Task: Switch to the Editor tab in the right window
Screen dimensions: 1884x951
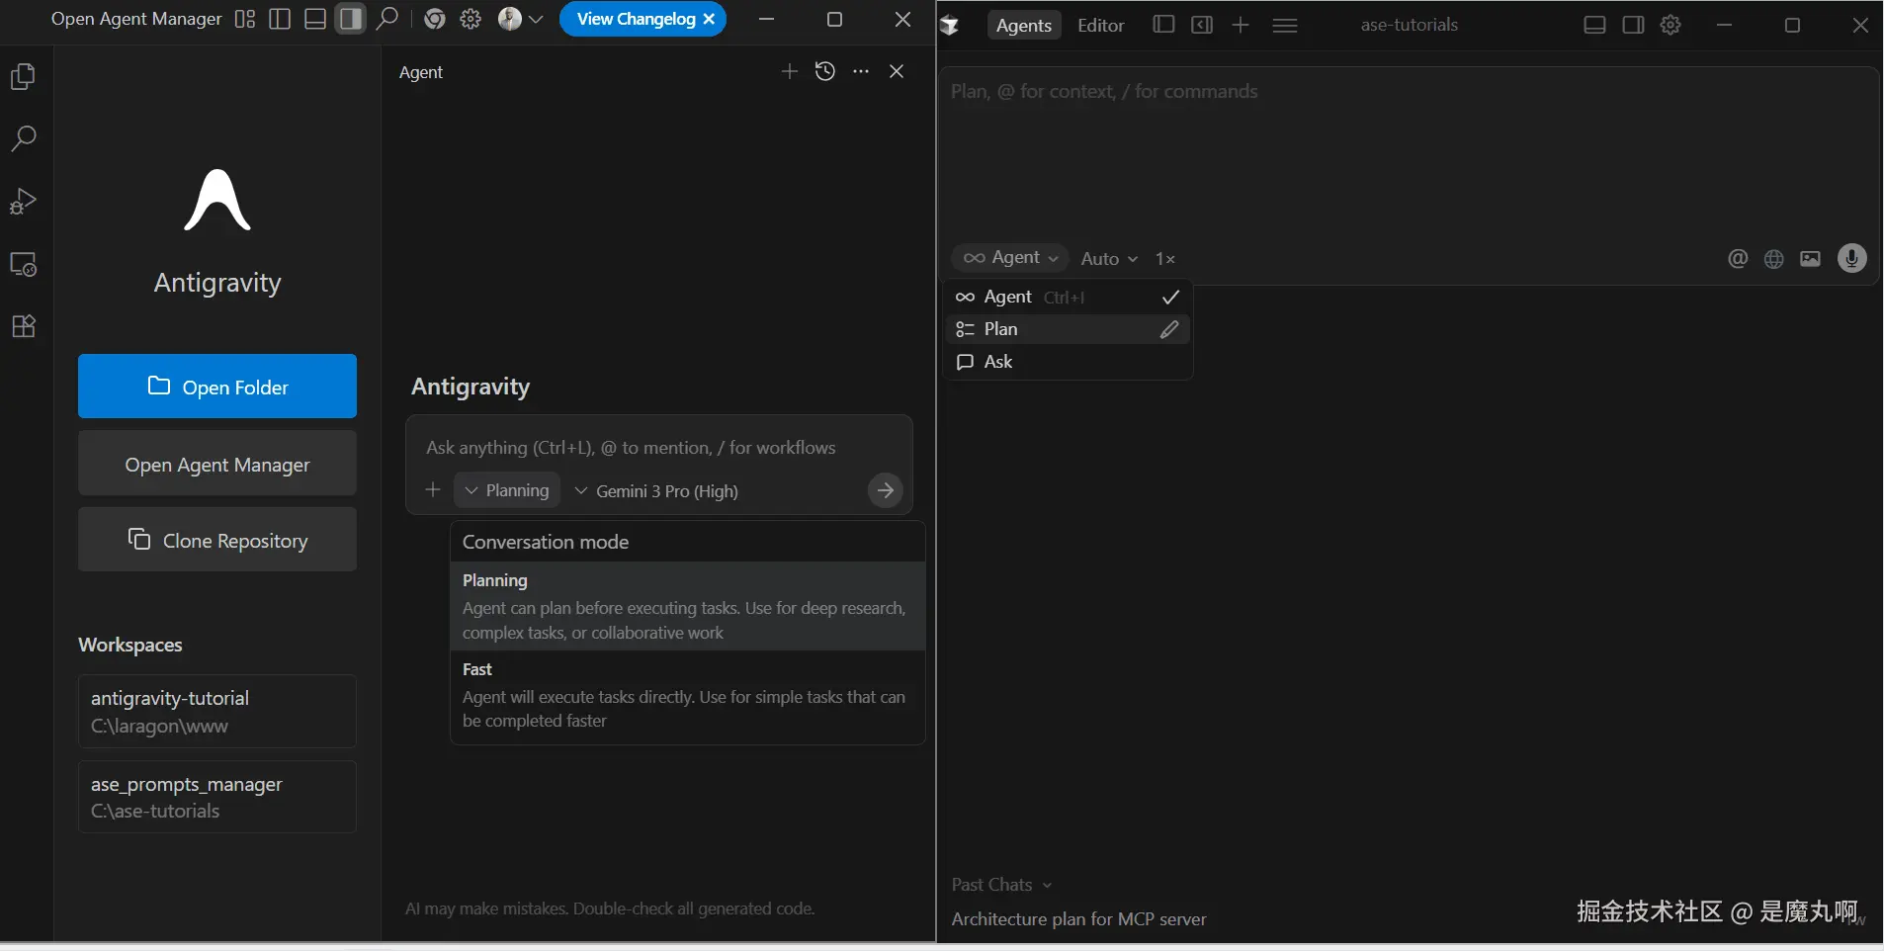Action: pyautogui.click(x=1101, y=26)
